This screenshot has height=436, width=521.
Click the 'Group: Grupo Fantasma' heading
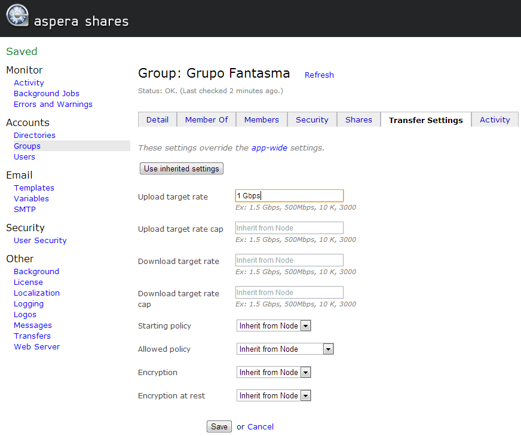tap(214, 73)
